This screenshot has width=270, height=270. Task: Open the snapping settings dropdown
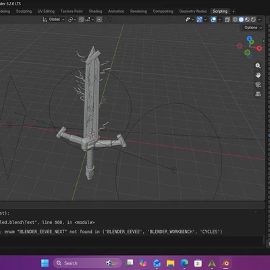pos(89,20)
